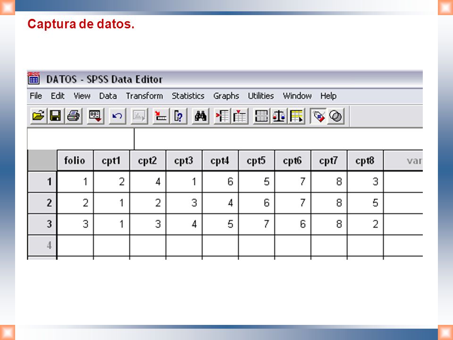Select the cpt1 column header
Image resolution: width=453 pixels, height=340 pixels.
(x=111, y=161)
